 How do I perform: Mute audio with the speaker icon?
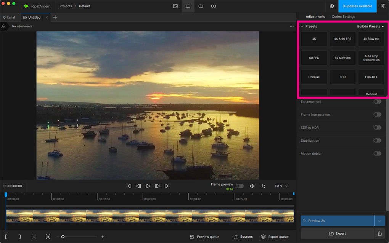pyautogui.click(x=252, y=186)
